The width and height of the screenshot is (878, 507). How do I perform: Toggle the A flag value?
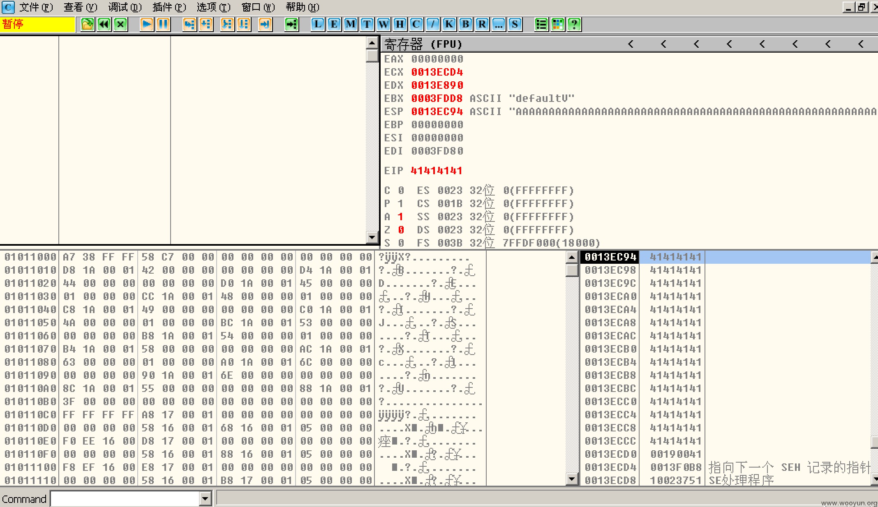point(401,217)
